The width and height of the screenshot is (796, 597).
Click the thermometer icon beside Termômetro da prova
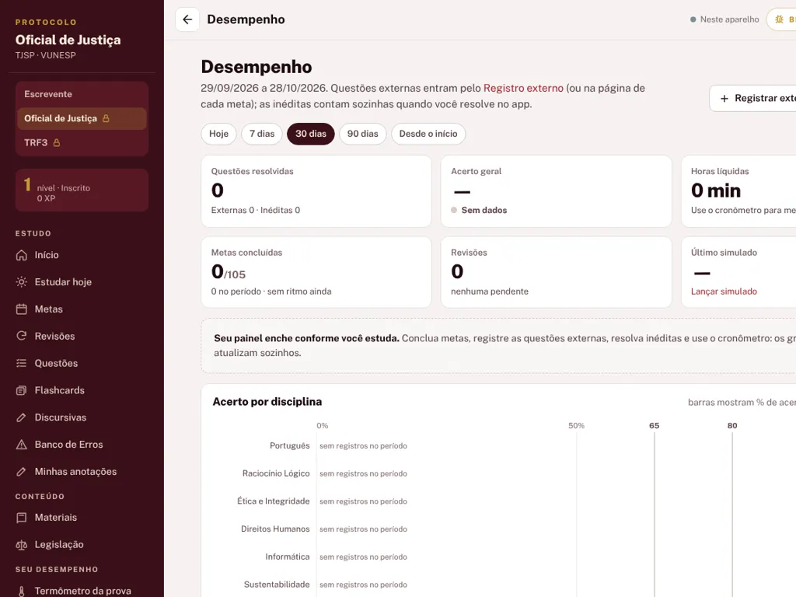(21, 591)
